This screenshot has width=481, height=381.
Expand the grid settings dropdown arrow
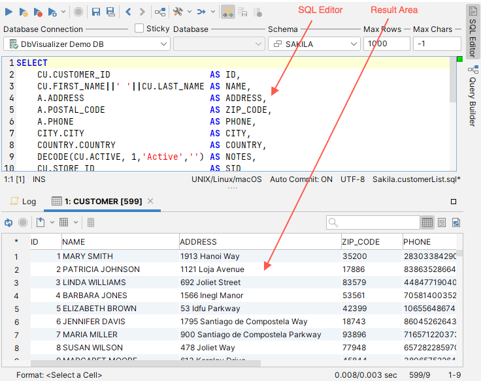[76, 222]
